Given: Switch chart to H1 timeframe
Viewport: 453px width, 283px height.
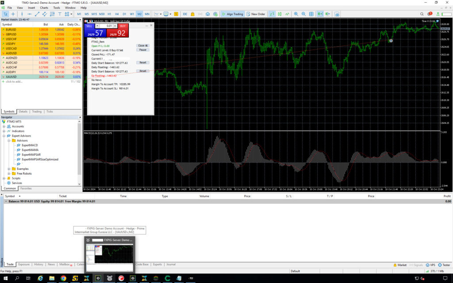Looking at the screenshot, I should point(109,14).
